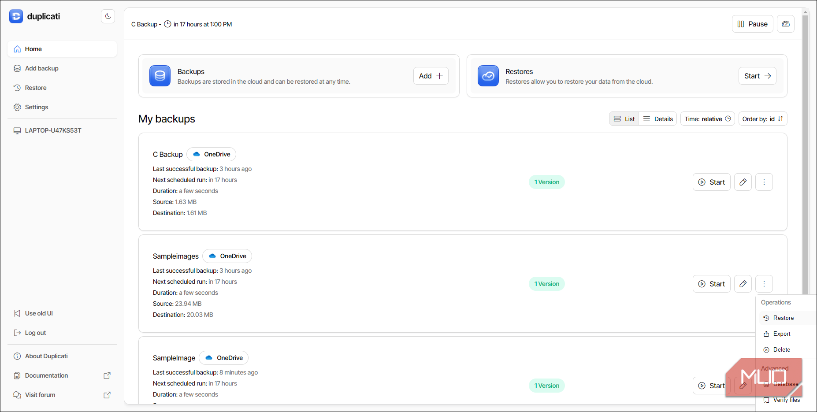Click C Backup 1 Version badge
This screenshot has width=817, height=412.
tap(547, 182)
